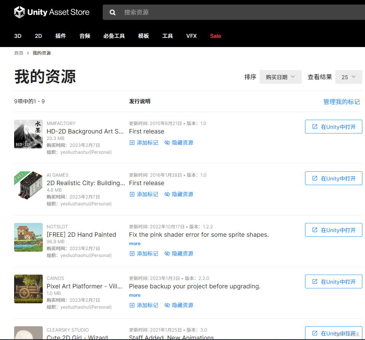This screenshot has width=365, height=340.
Task: Open [FREE] 2D Hand Painted title
Action: (x=81, y=234)
